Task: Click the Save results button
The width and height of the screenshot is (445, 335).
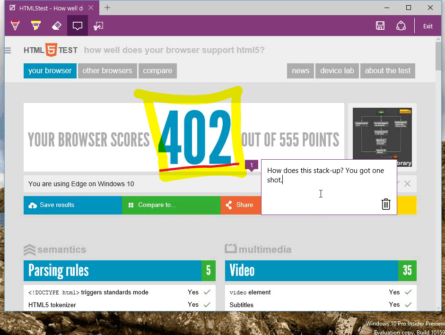Action: [73, 205]
